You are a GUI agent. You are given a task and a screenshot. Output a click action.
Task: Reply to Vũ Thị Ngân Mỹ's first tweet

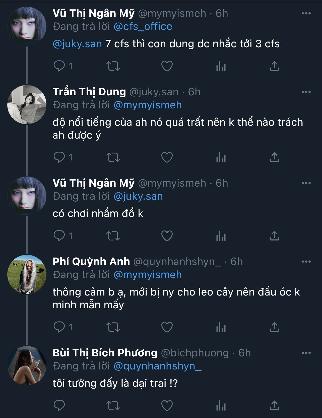[x=59, y=66]
